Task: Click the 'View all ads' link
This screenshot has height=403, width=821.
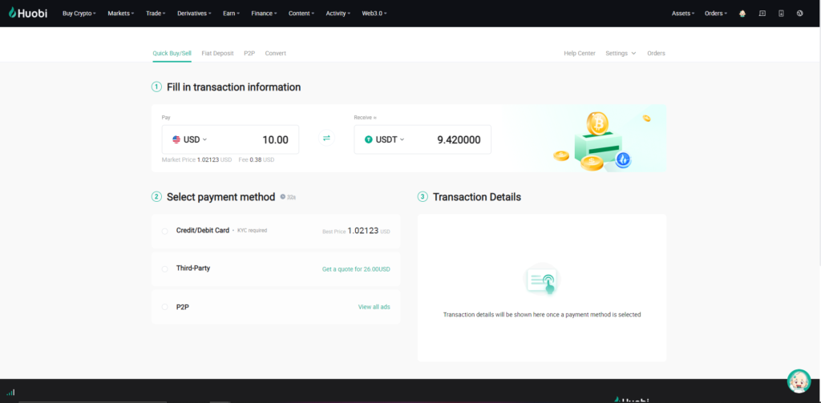Action: point(374,307)
